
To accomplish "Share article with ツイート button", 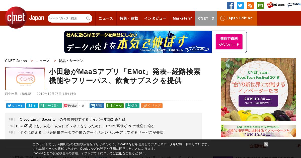I will pyautogui.click(x=16, y=106).
